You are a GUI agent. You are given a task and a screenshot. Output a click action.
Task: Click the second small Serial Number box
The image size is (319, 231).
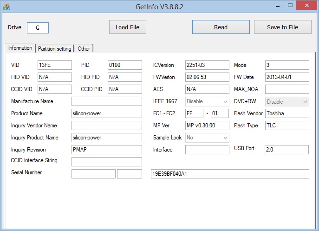(x=130, y=174)
